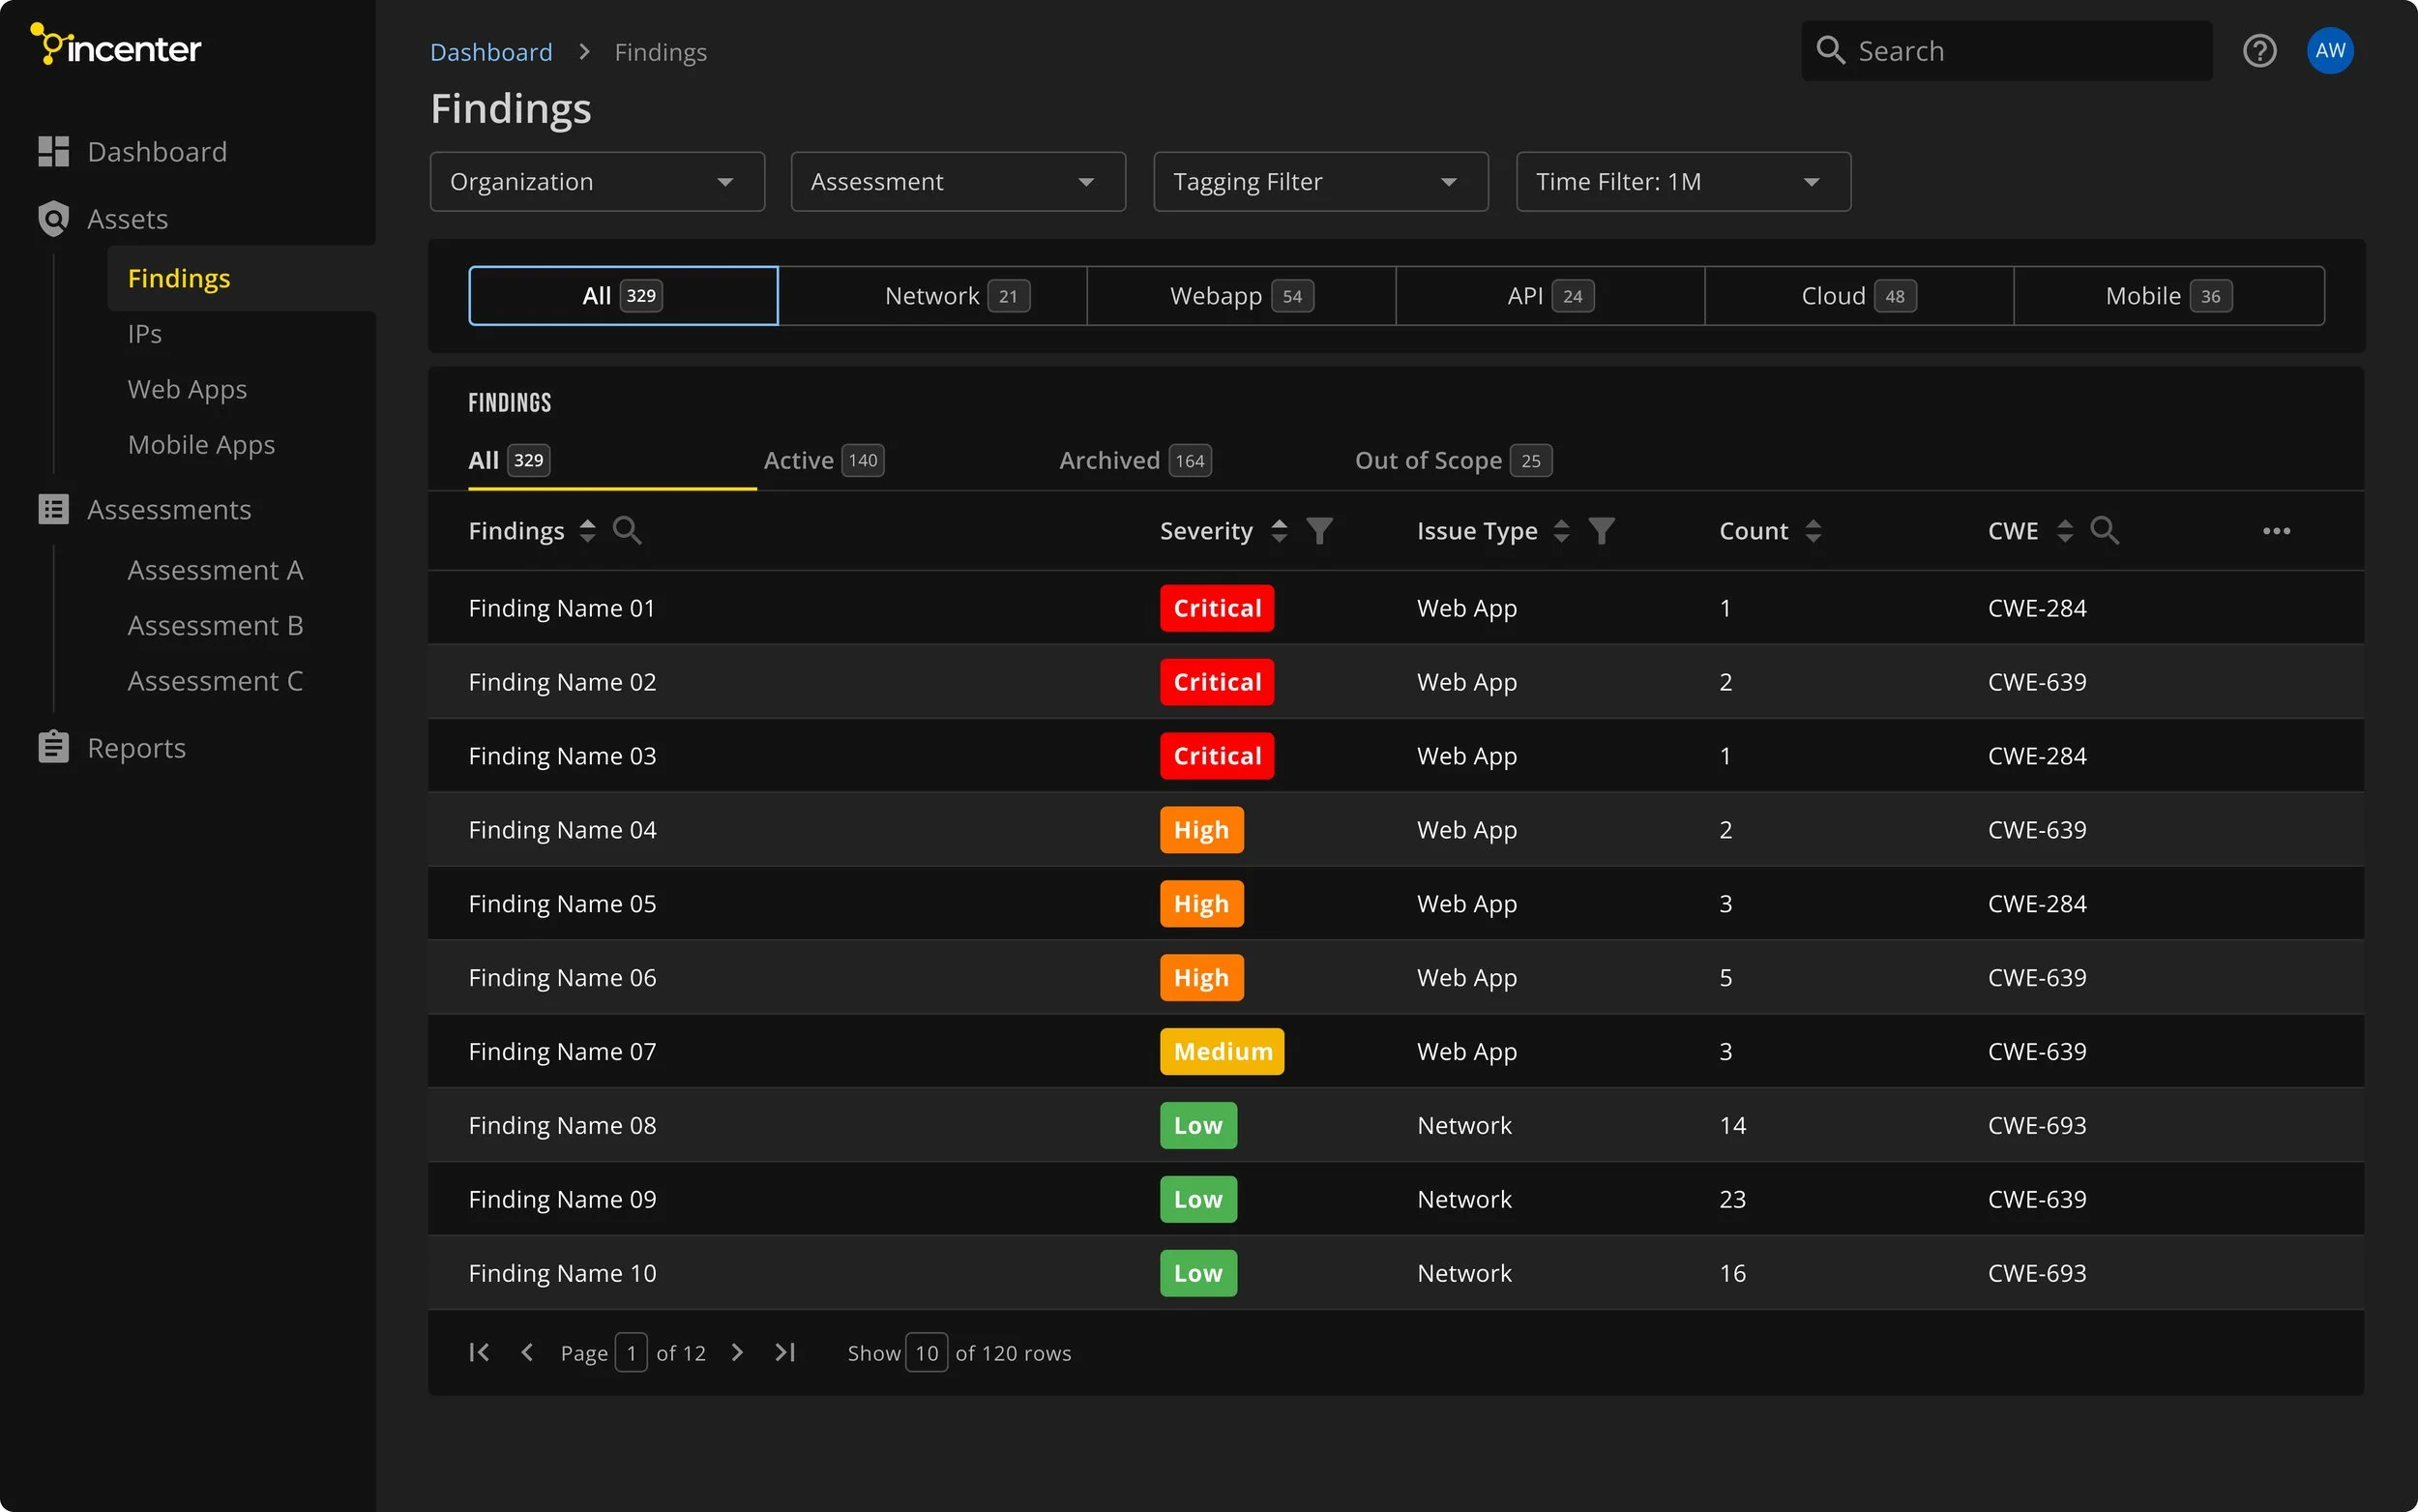2418x1512 pixels.
Task: Click the Critical badge for Finding Name 02
Action: (x=1217, y=682)
